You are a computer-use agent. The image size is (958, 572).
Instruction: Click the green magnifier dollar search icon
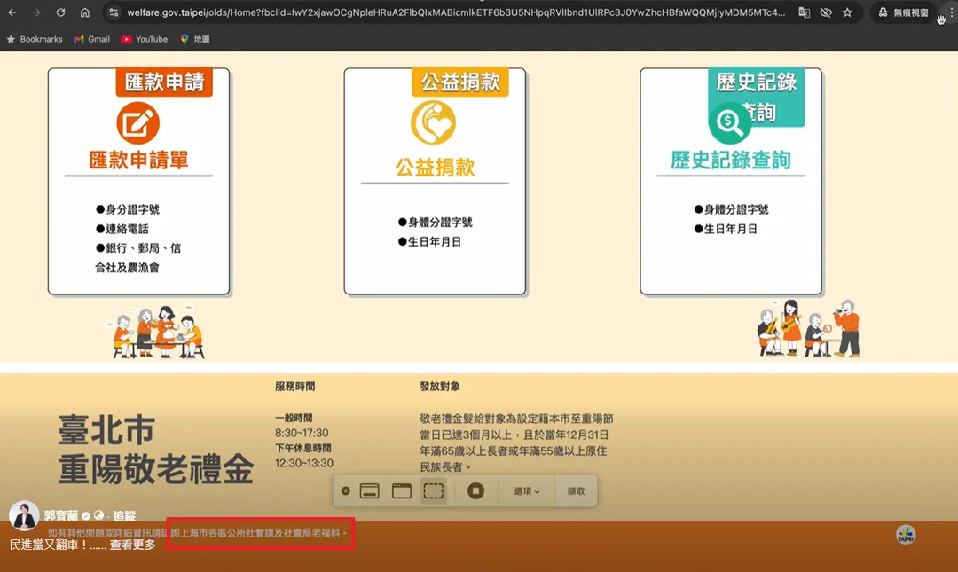pos(729,123)
